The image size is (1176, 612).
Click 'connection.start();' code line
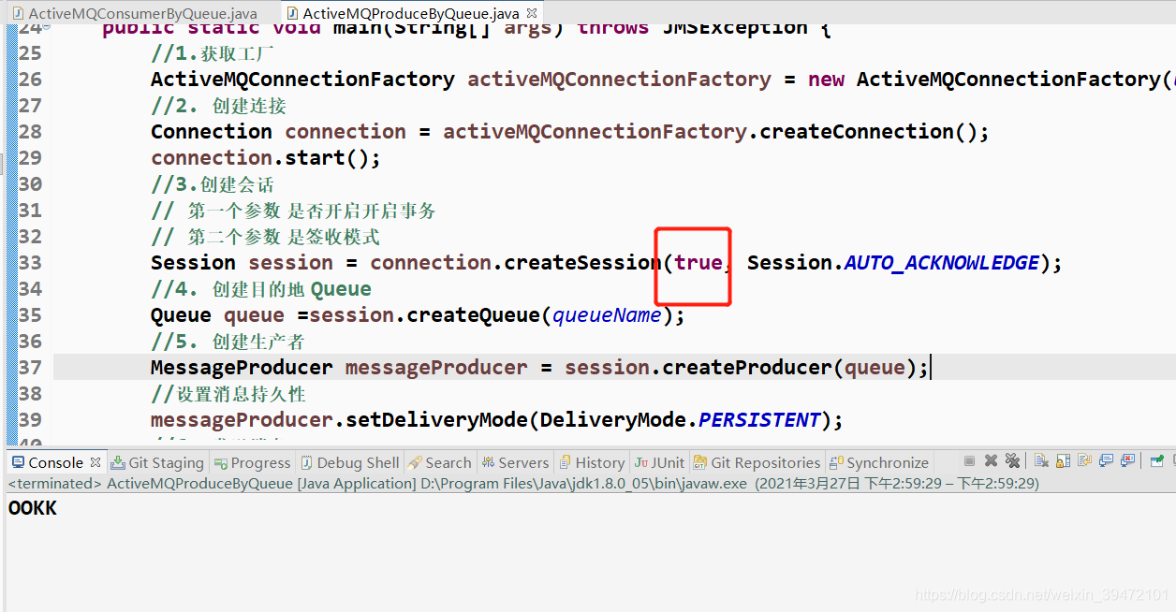click(x=266, y=158)
